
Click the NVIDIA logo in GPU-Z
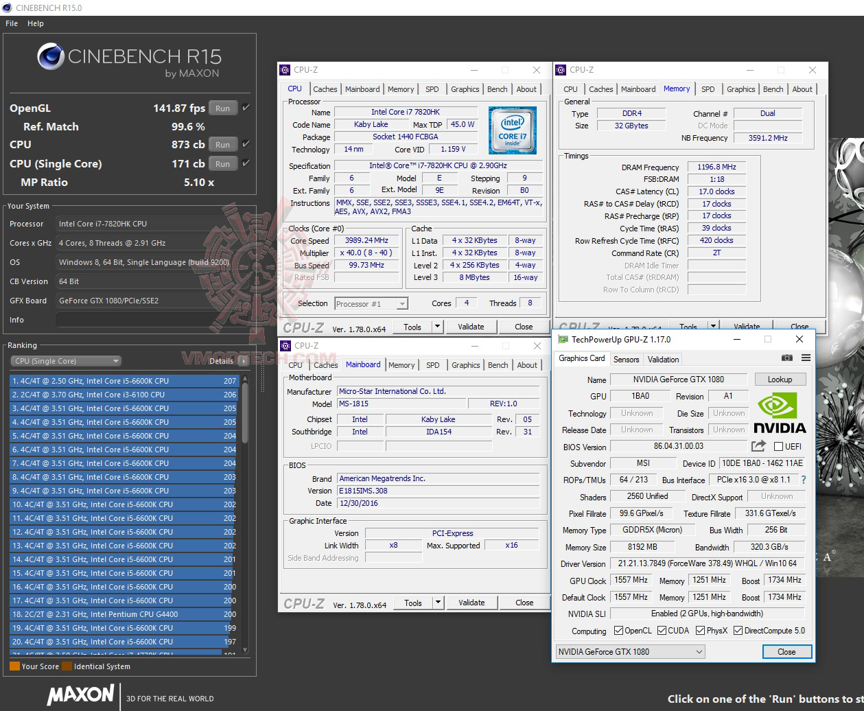[780, 412]
